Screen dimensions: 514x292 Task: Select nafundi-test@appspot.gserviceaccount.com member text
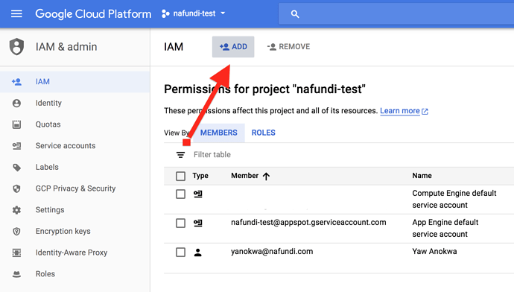tap(308, 223)
